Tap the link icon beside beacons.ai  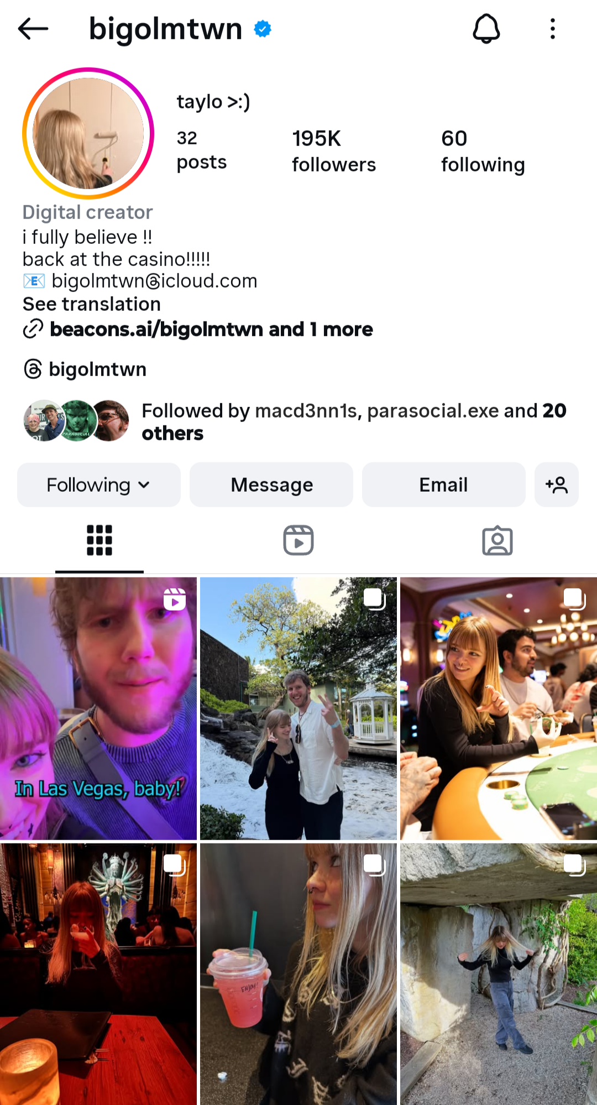[33, 329]
